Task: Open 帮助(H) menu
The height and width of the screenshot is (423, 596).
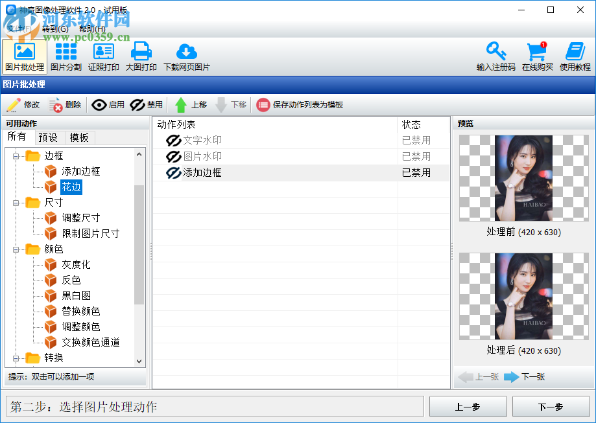Action: [92, 29]
